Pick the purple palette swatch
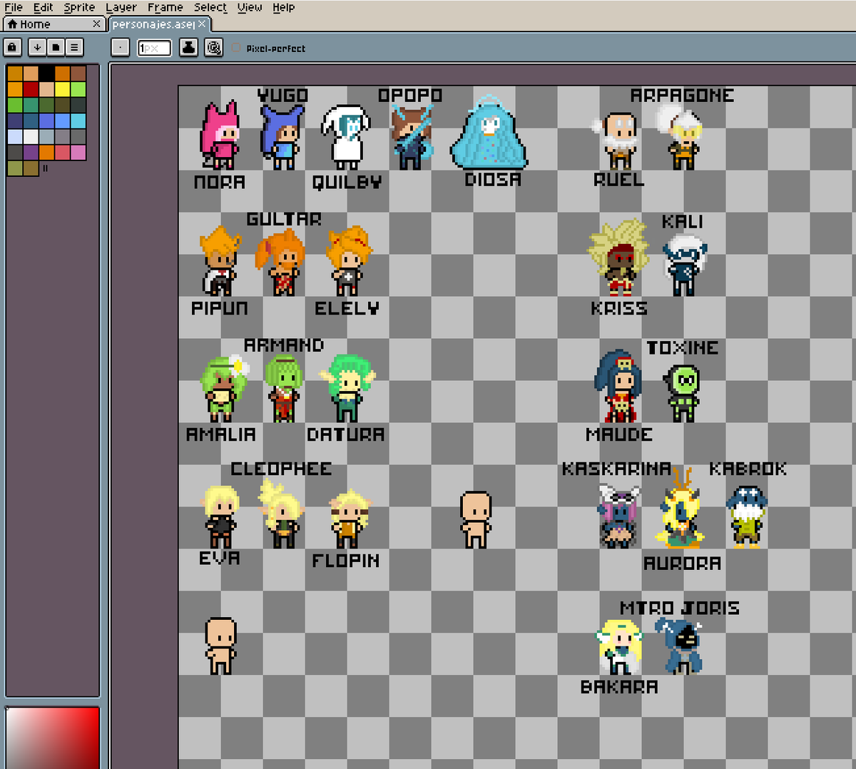 pos(31,152)
